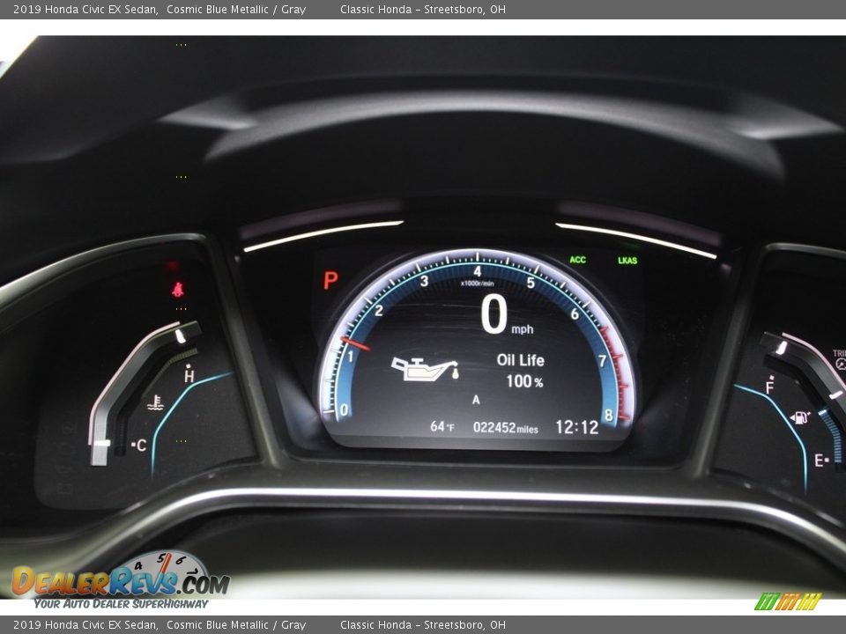Click the engine coolant temperature icon
Viewport: 846px width, 634px height.
[x=155, y=402]
